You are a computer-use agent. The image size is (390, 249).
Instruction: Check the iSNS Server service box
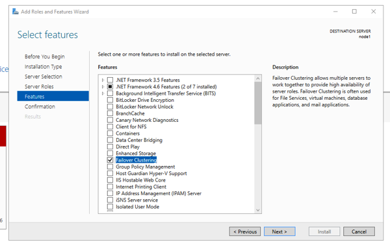[110, 200]
